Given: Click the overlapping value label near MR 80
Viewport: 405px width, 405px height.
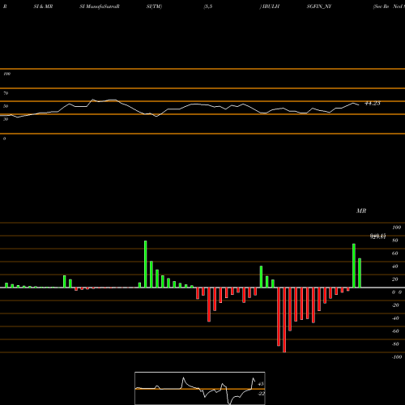Looking at the screenshot, I should (377, 237).
